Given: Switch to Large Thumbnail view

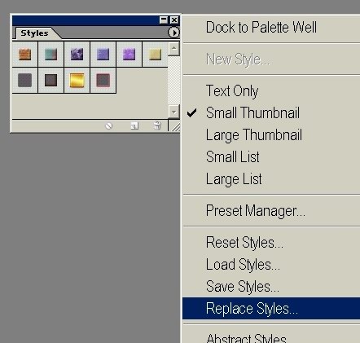Looking at the screenshot, I should click(x=254, y=135).
